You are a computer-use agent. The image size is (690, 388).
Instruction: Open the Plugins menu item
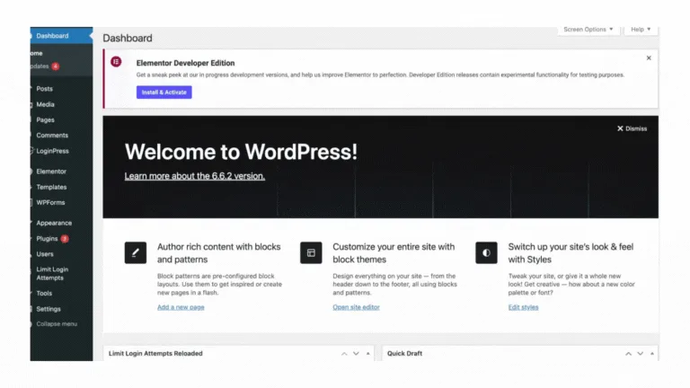tap(47, 239)
